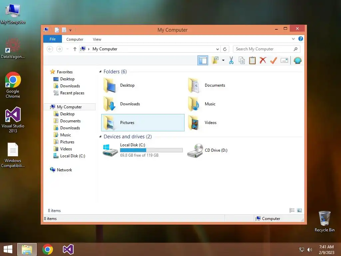This screenshot has width=341, height=256.
Task: Click the E-mail envelope toolbar icon
Action: click(284, 60)
